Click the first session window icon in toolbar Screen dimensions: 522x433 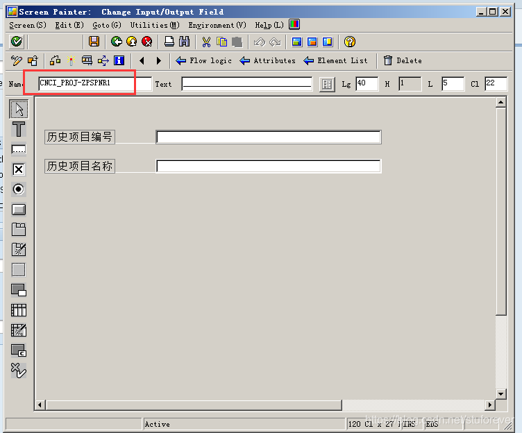pyautogui.click(x=296, y=42)
